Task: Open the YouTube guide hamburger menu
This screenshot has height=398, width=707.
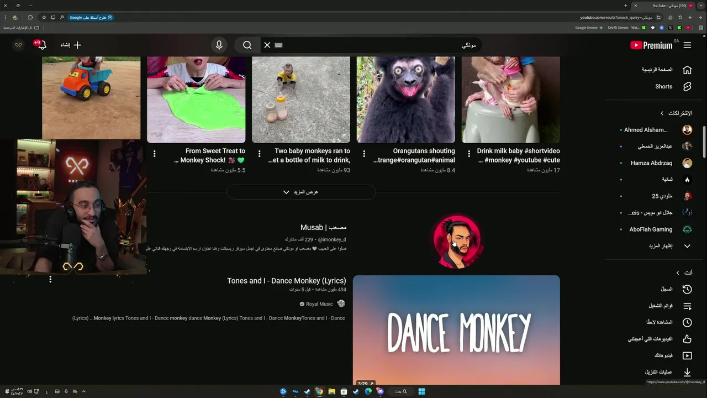Action: click(x=687, y=45)
